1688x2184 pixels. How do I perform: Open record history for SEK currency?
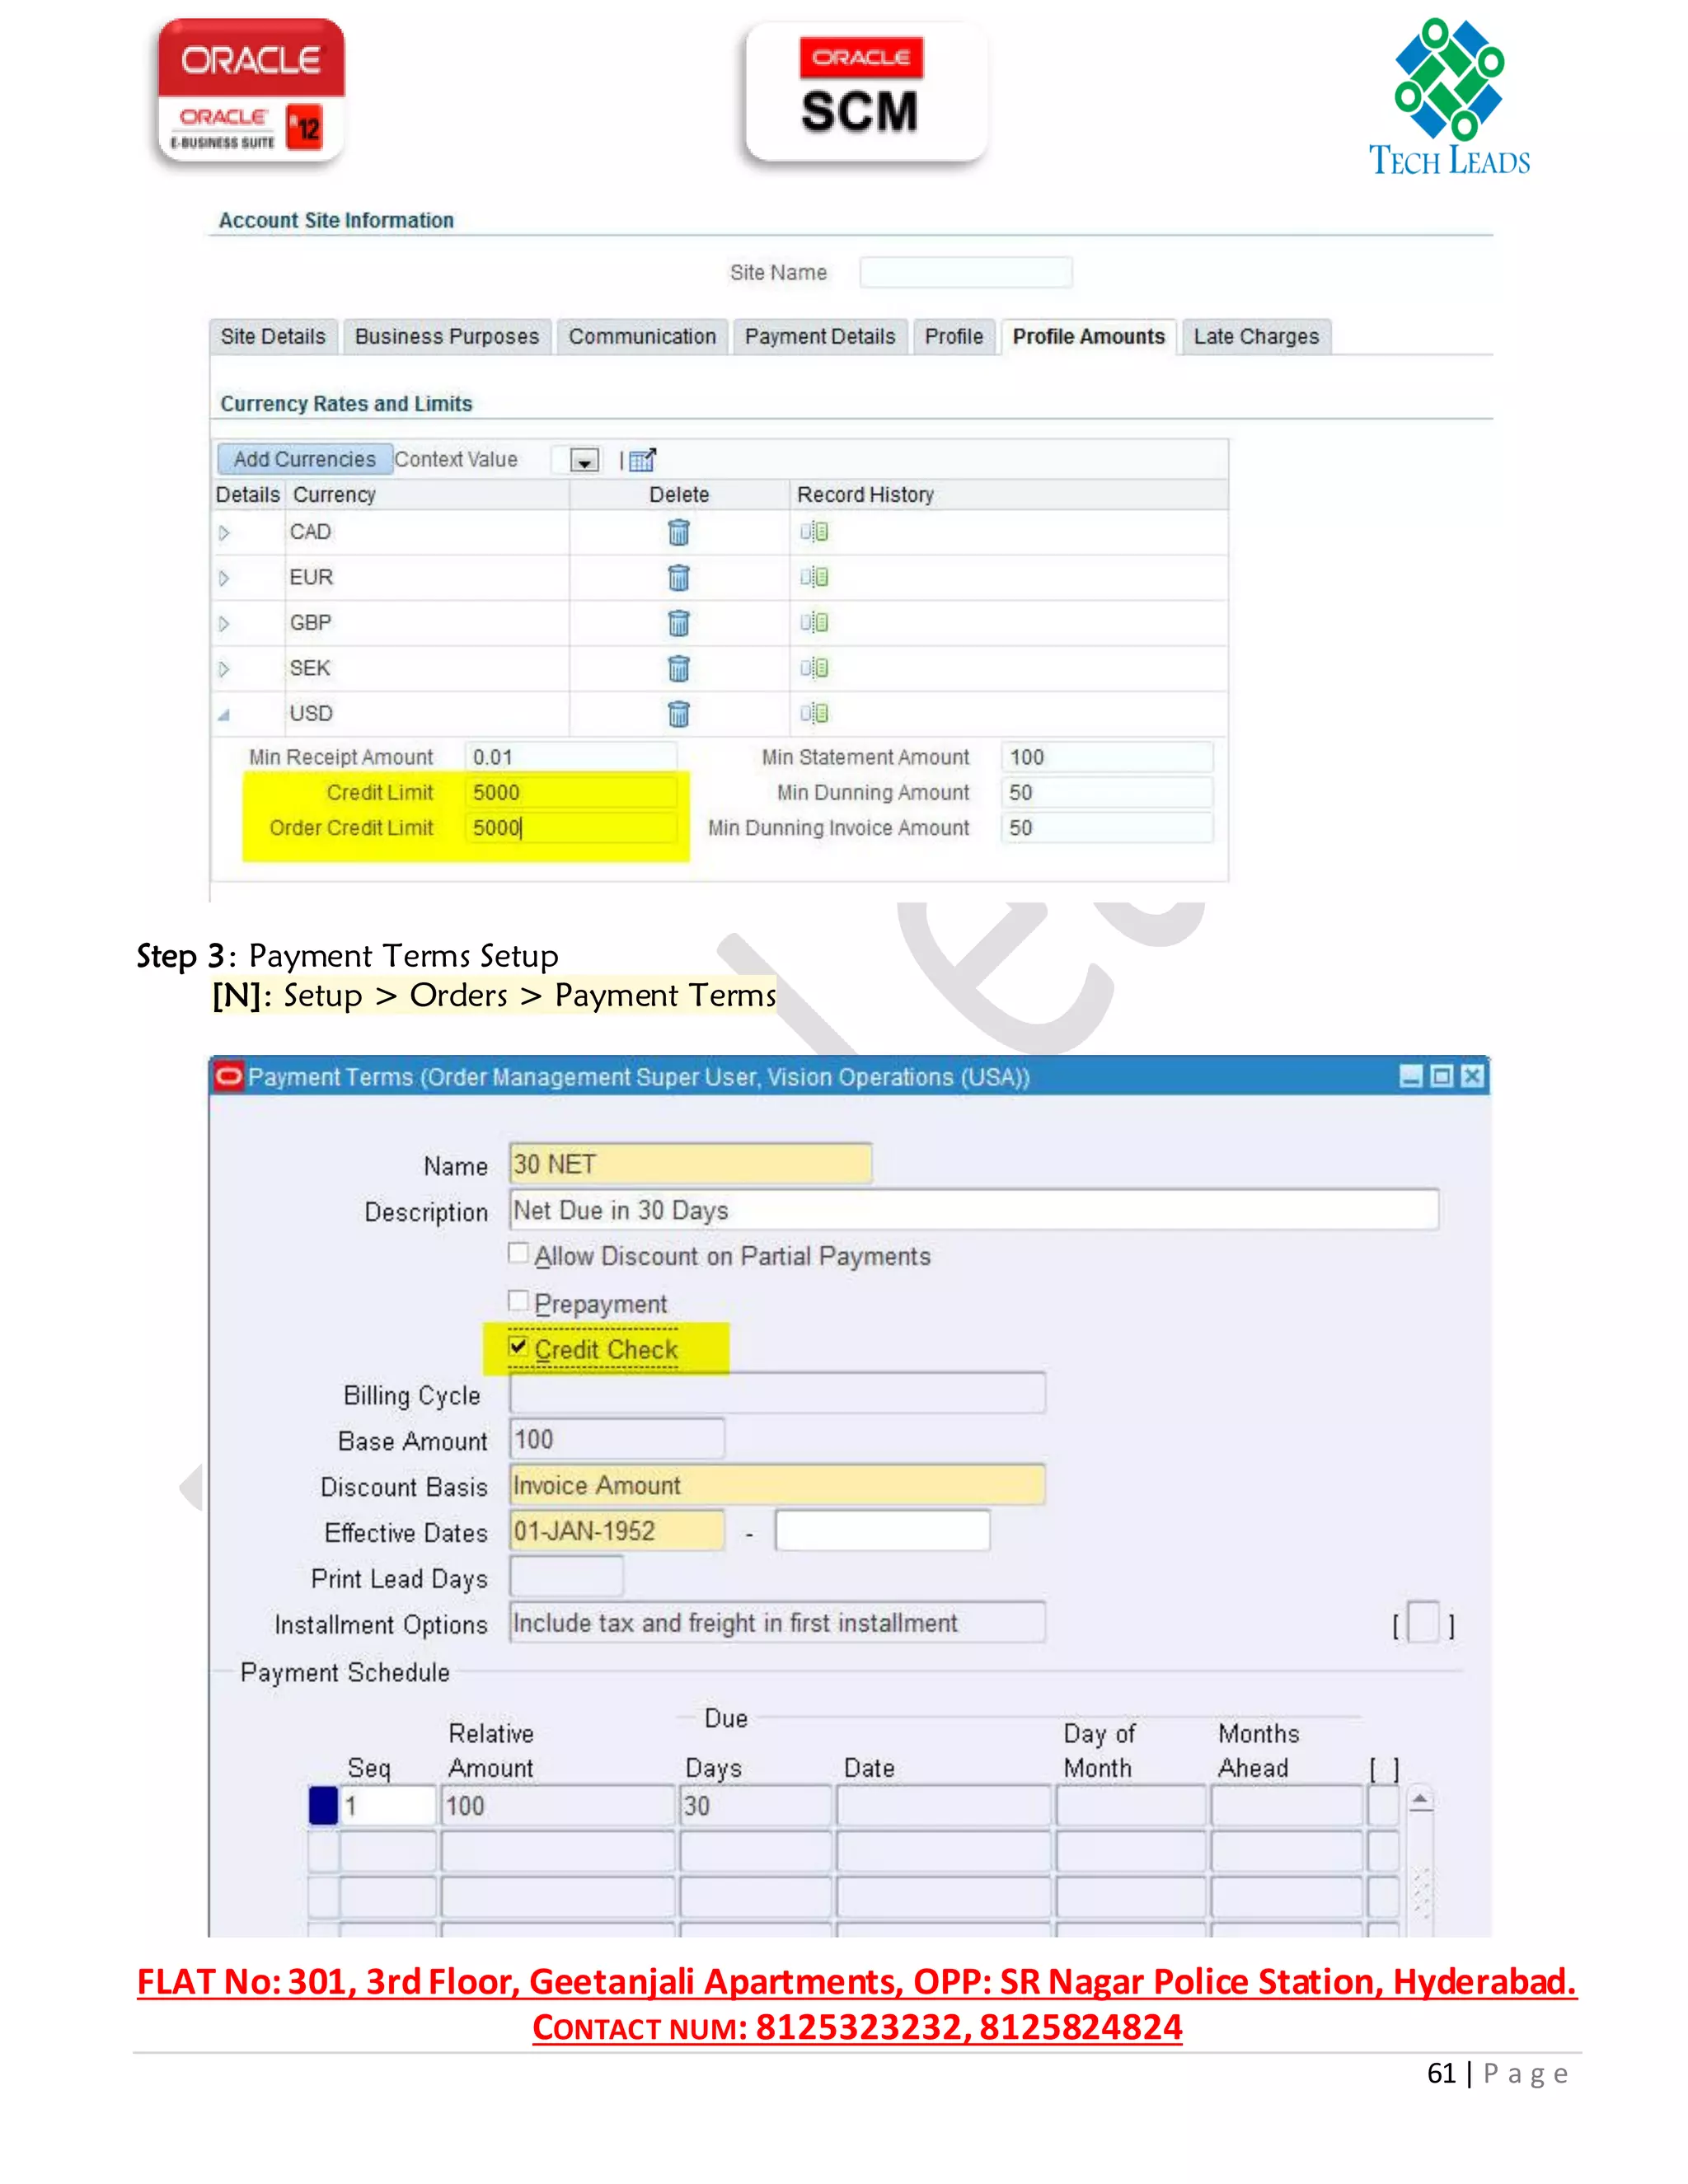point(814,668)
